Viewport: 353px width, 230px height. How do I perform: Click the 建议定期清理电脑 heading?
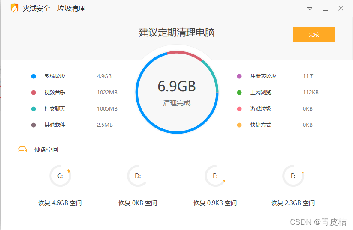pyautogui.click(x=177, y=33)
